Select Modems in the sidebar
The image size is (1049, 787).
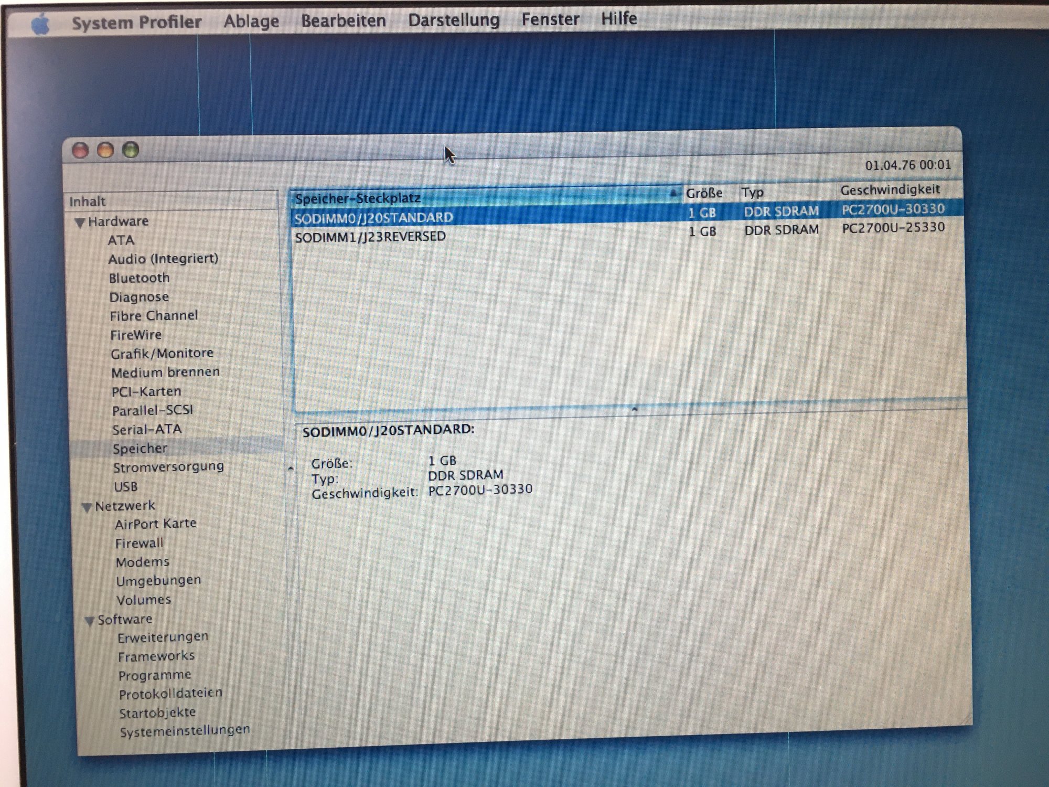[x=143, y=562]
